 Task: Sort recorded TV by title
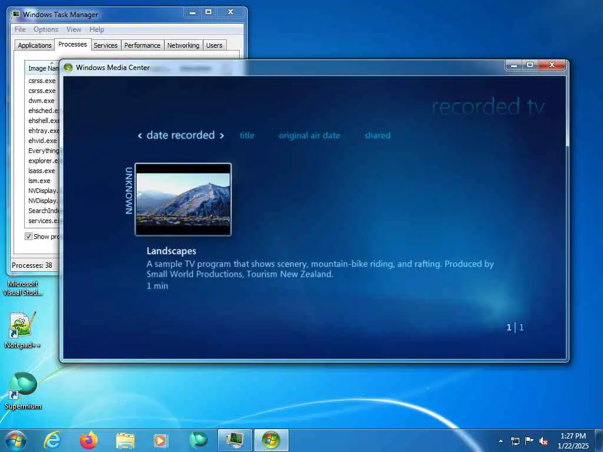coord(247,135)
